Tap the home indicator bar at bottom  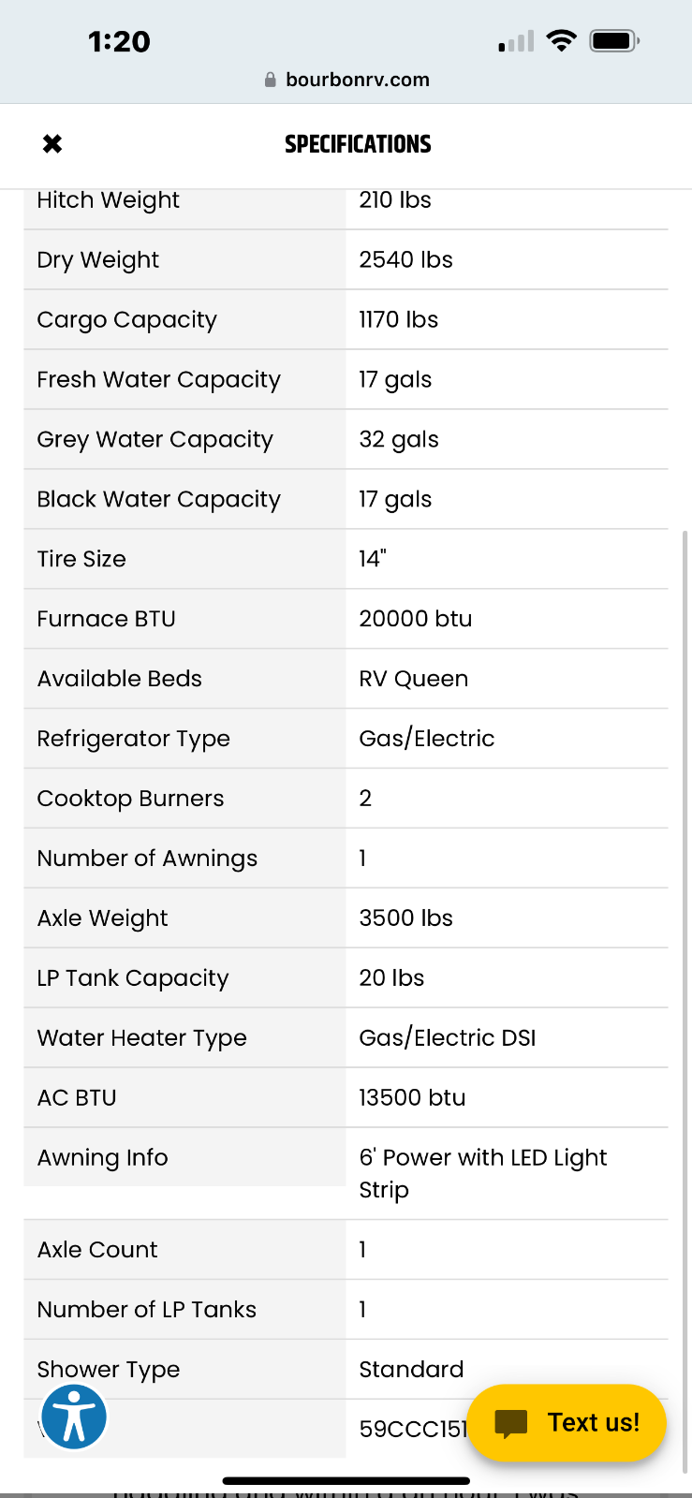point(346,1481)
